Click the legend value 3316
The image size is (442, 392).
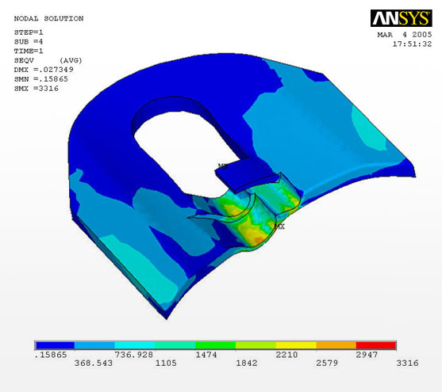[x=407, y=363]
